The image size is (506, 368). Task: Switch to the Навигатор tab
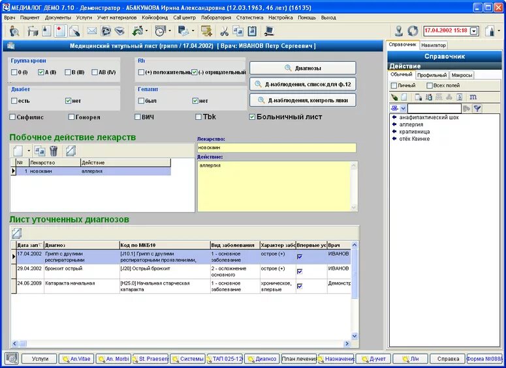coord(434,45)
